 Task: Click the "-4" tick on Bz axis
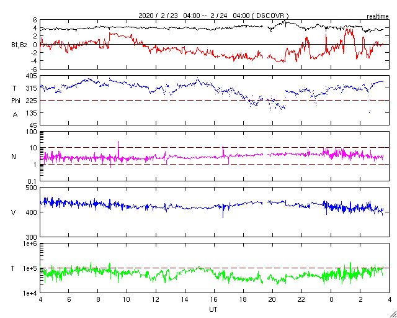33,61
